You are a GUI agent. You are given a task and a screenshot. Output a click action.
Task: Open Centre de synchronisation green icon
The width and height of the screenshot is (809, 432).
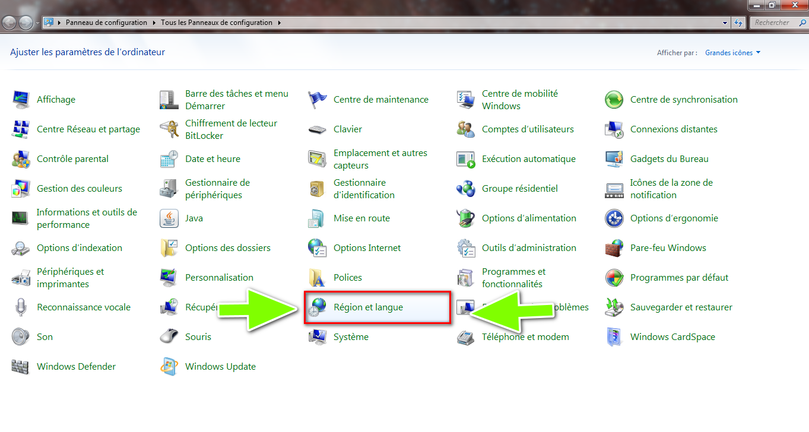pyautogui.click(x=614, y=100)
